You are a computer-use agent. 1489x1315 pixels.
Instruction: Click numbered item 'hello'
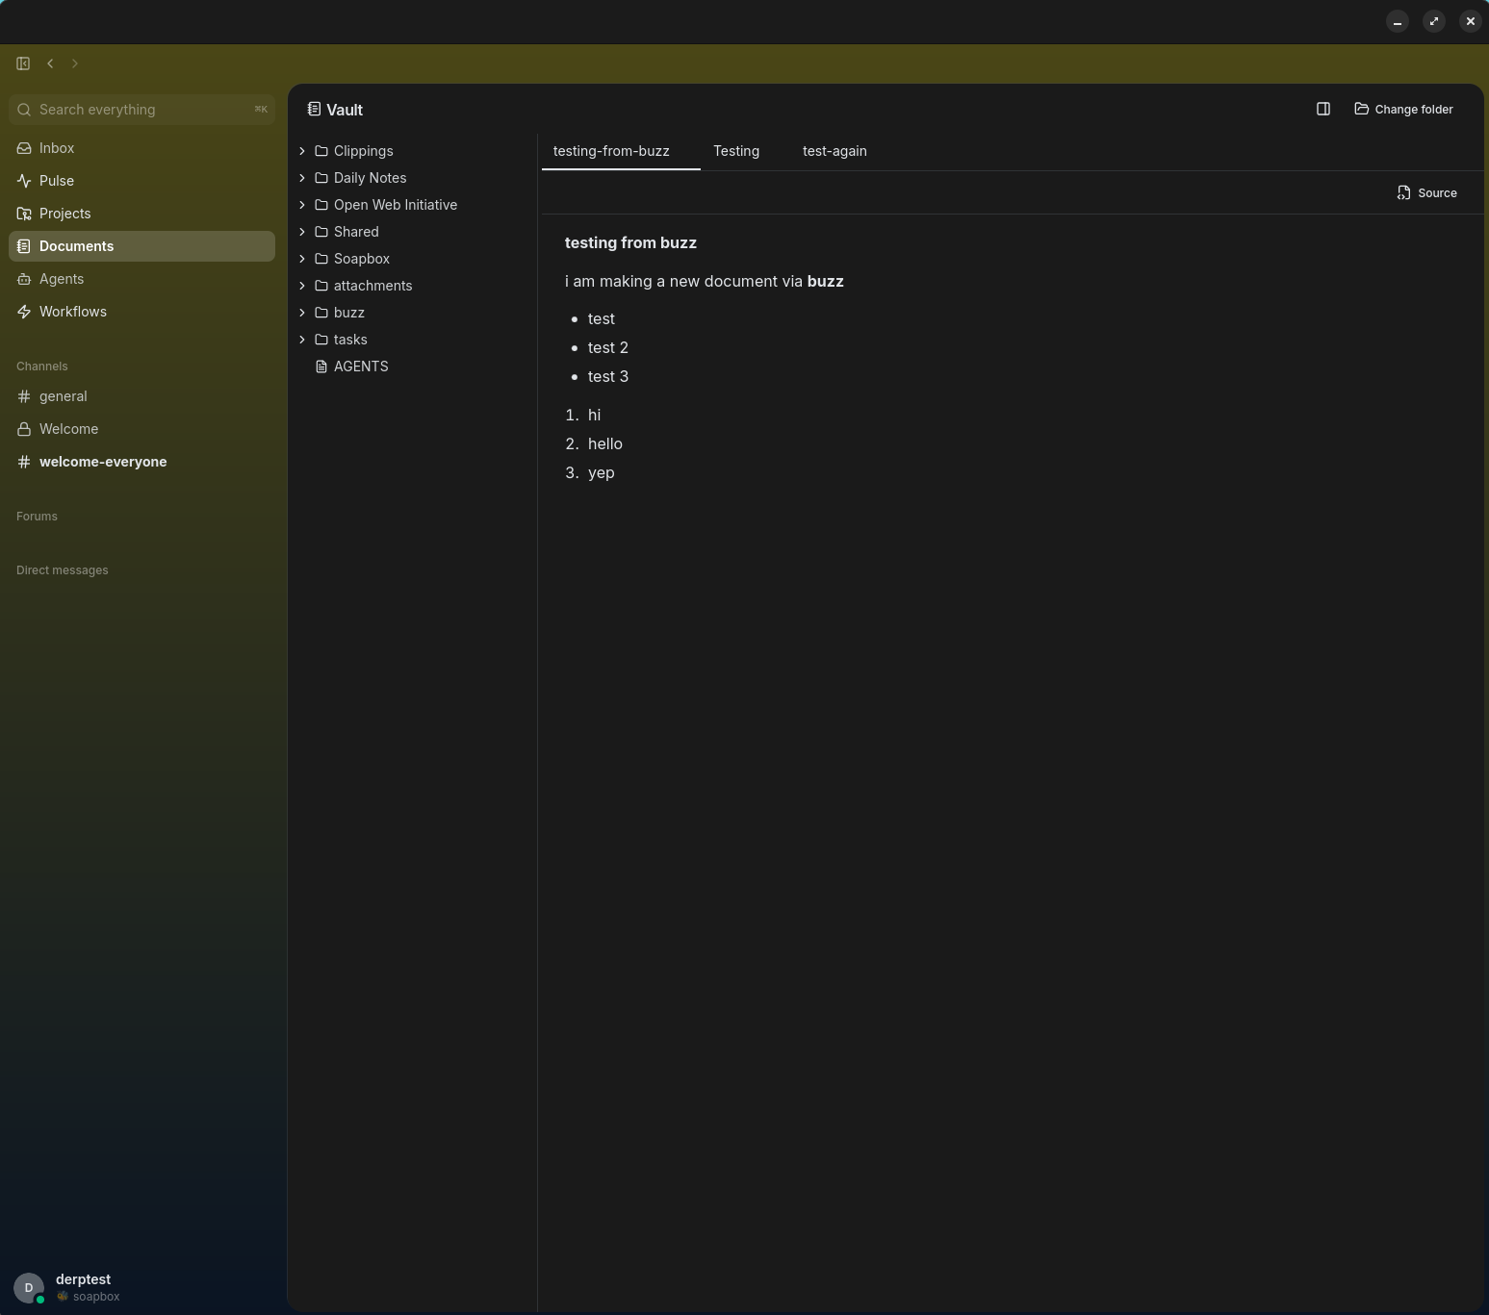605,443
